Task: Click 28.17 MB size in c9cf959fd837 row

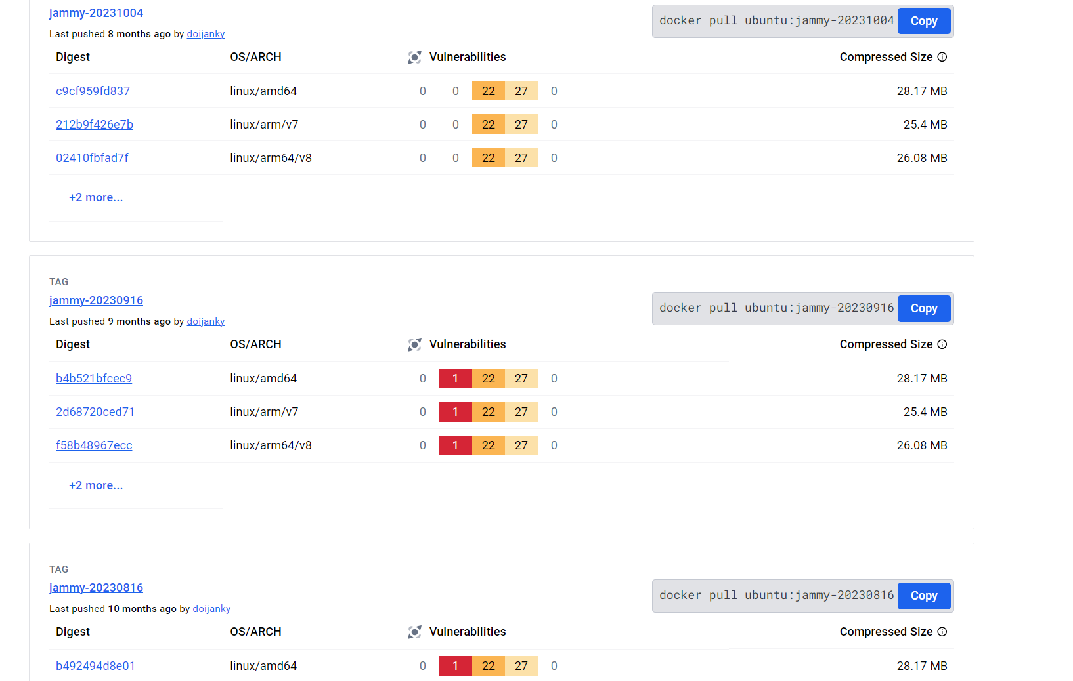Action: pyautogui.click(x=922, y=91)
